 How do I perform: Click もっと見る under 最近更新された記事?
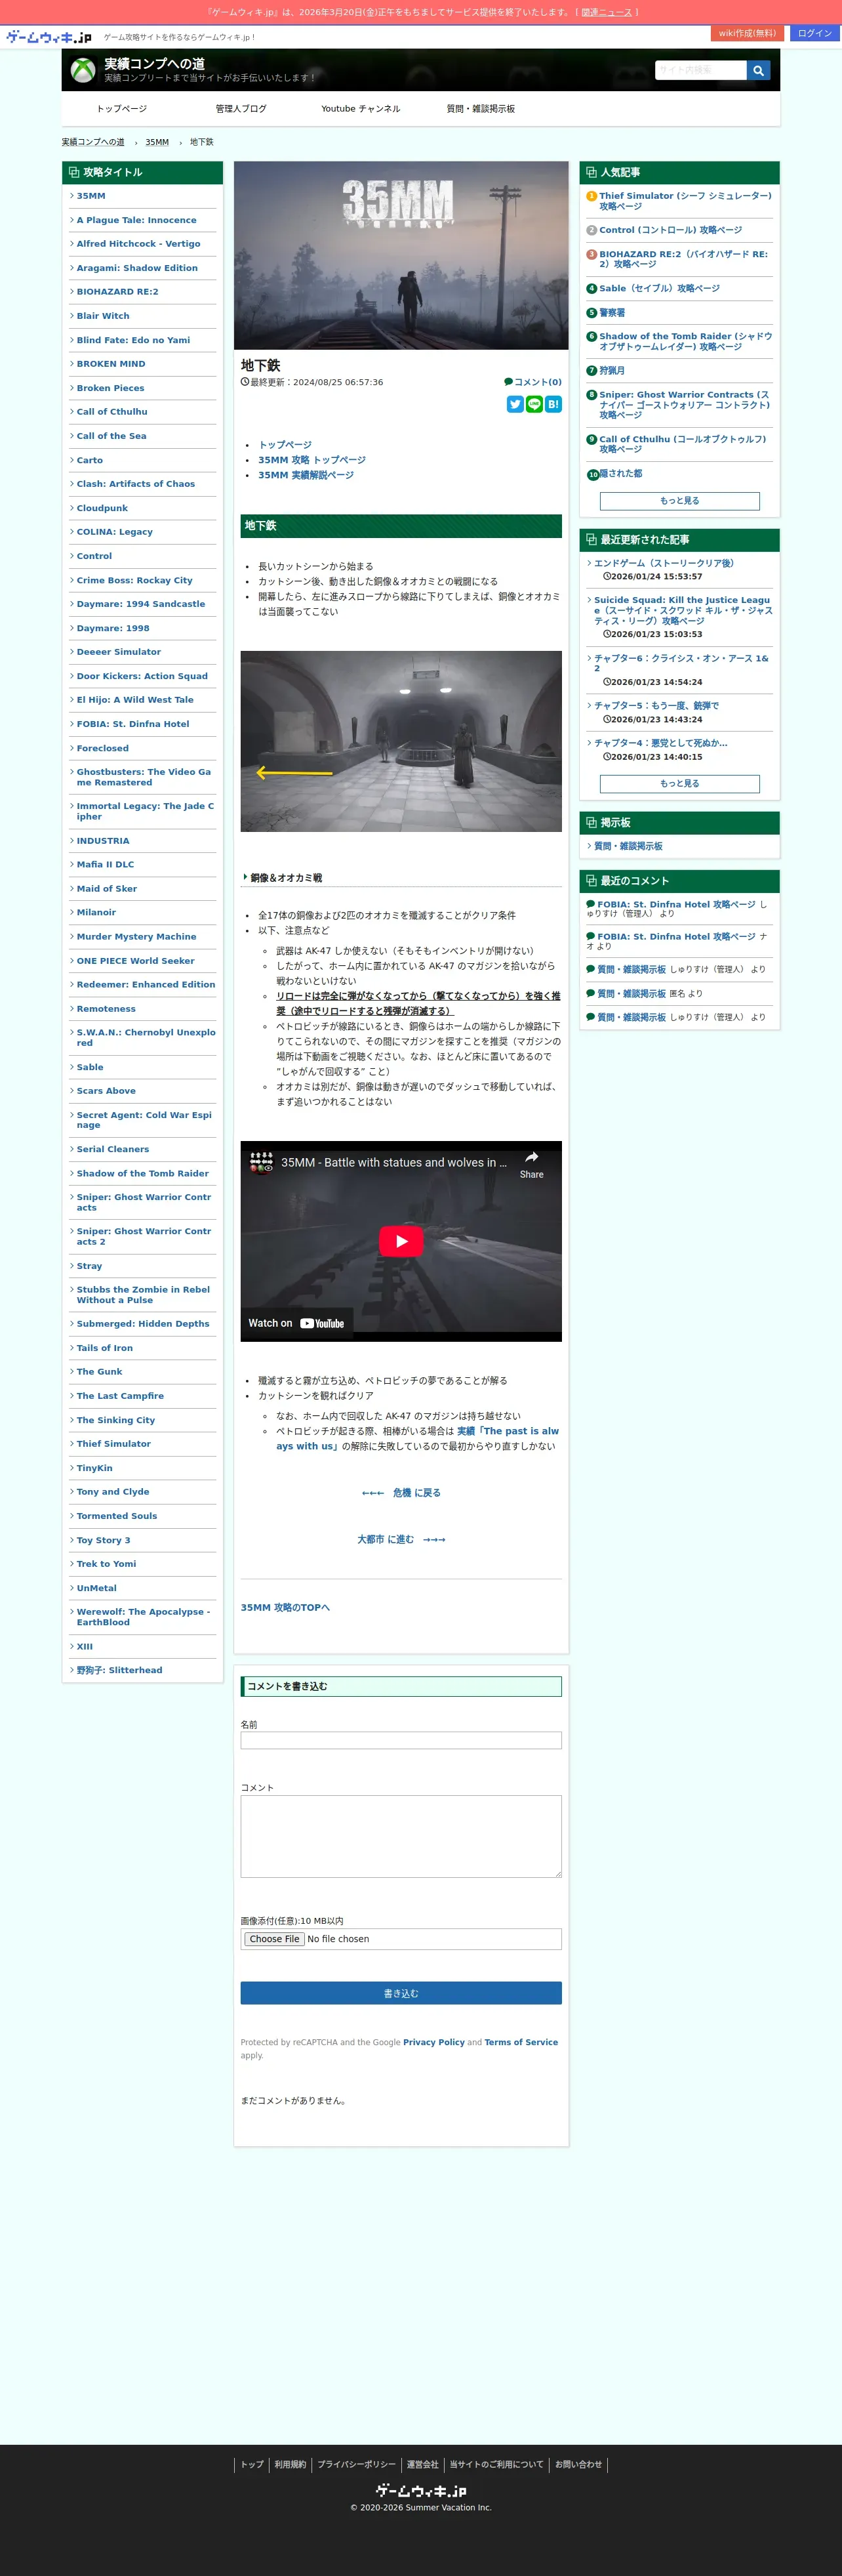(x=680, y=784)
